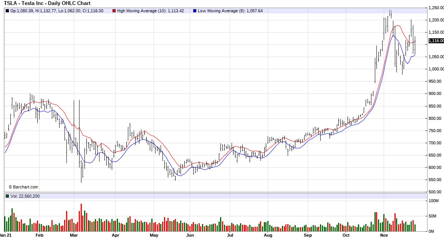This screenshot has width=444, height=247.
Task: Click the green Vol legend square
Action: (7, 196)
